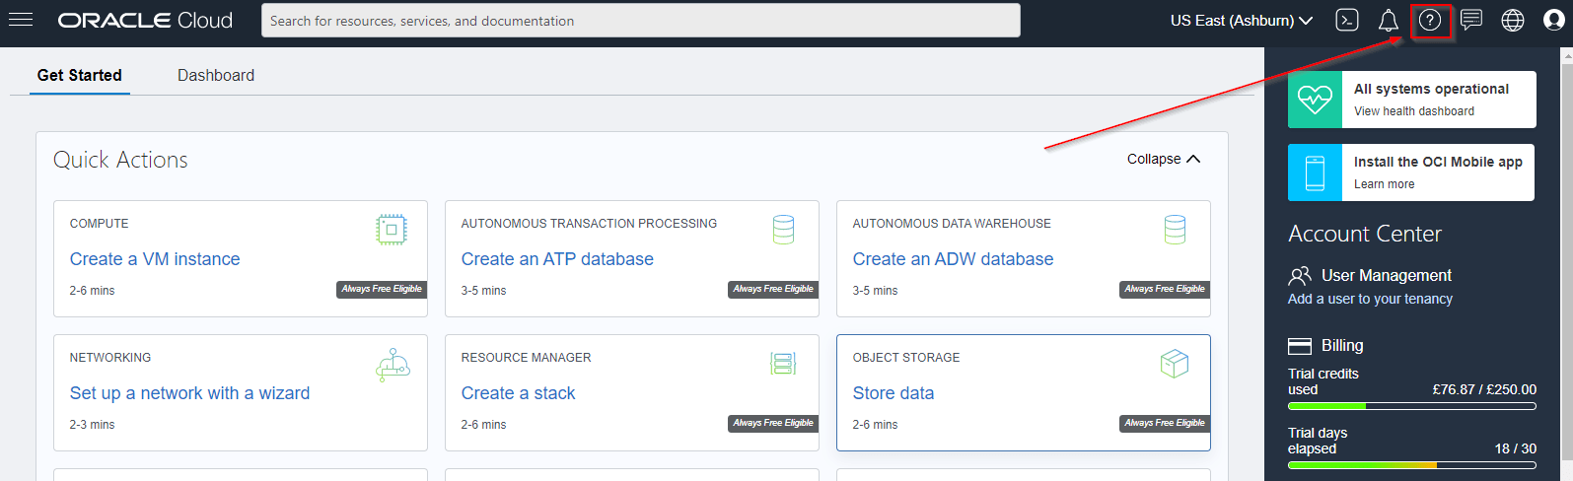Viewport: 1573px width, 481px height.
Task: Click Create an ADW database
Action: [x=953, y=259]
